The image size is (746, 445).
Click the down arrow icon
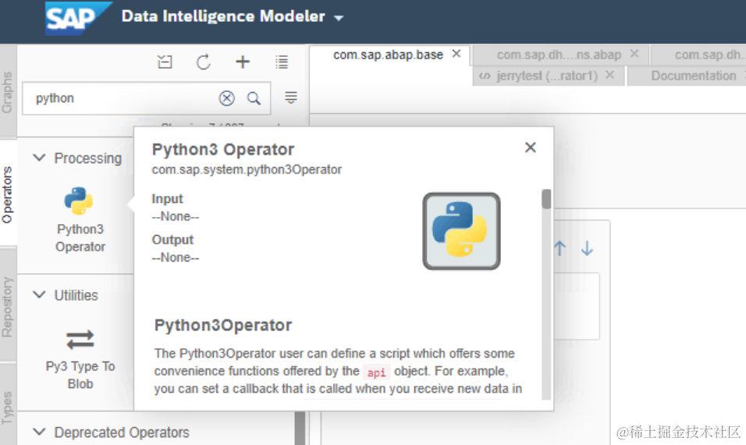coord(587,248)
